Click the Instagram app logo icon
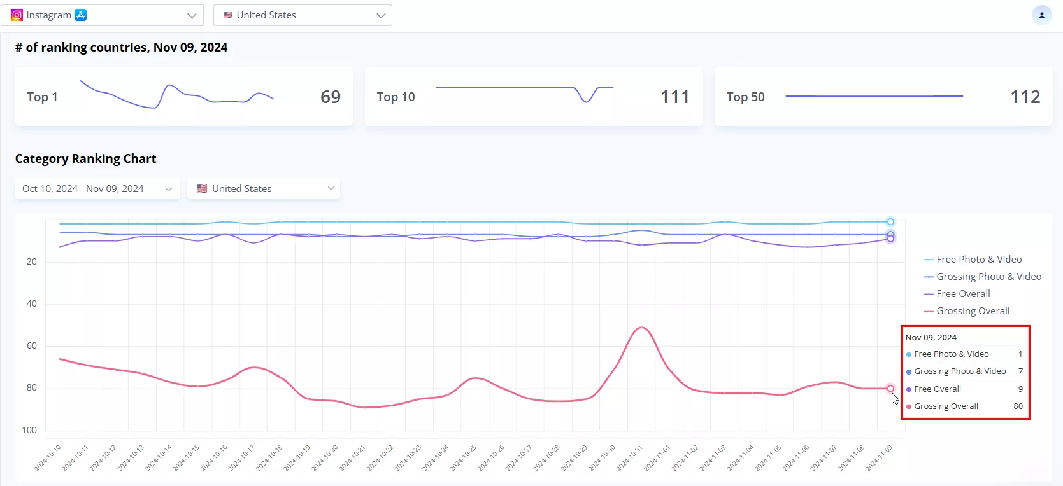 17,15
